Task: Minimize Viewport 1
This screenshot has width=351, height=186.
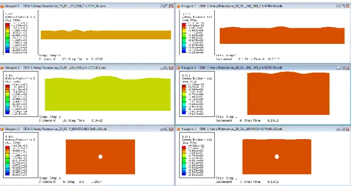Action: pyautogui.click(x=162, y=6)
